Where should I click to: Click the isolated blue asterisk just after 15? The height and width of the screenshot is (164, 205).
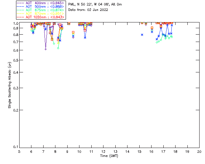142,35
